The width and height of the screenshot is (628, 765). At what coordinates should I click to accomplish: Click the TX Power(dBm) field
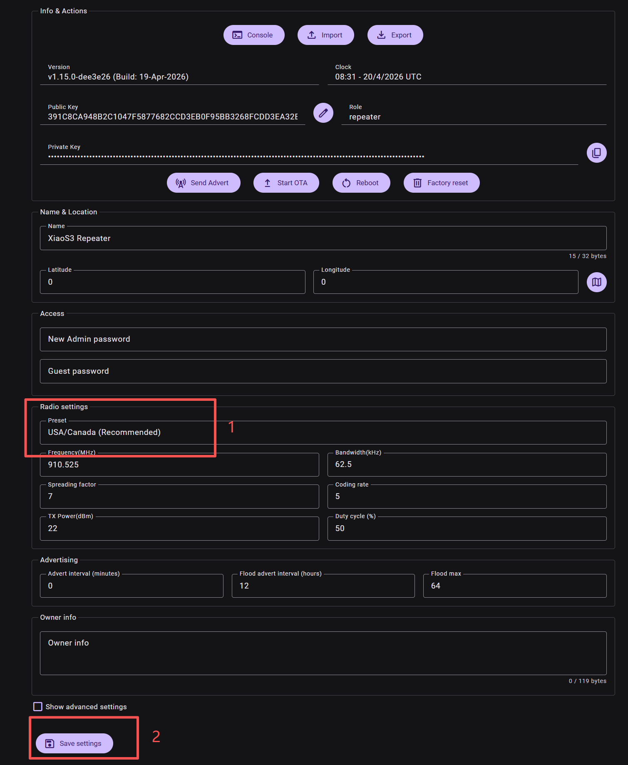pos(179,529)
